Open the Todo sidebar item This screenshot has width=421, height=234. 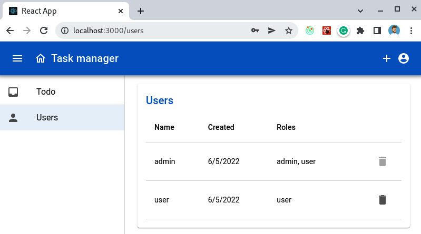click(46, 92)
